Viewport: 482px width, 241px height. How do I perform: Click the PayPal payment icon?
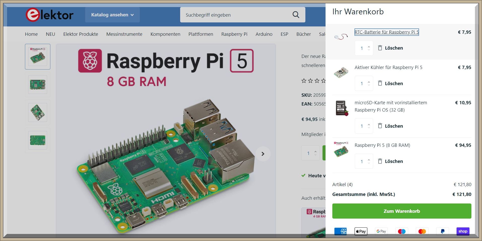click(442, 231)
